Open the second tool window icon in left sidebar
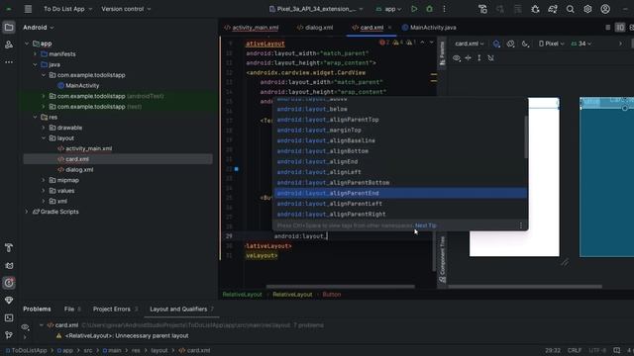This screenshot has width=634, height=356. pyautogui.click(x=9, y=44)
